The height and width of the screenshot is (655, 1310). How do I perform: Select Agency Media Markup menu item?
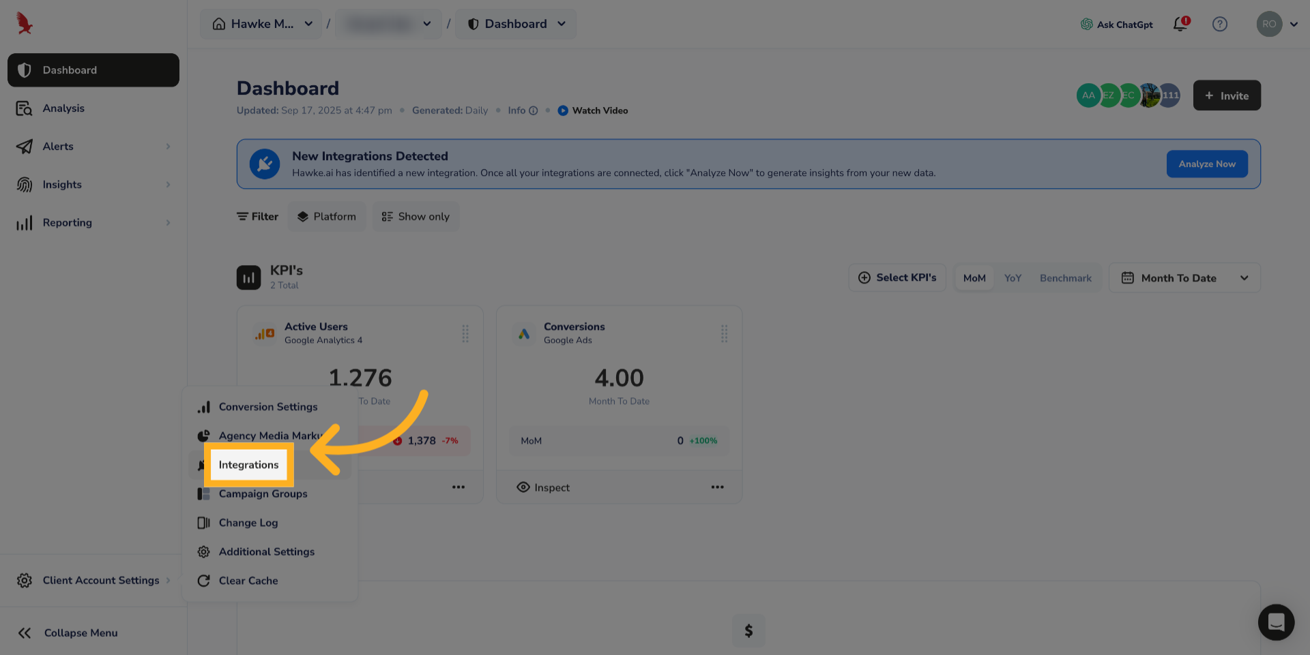point(270,436)
